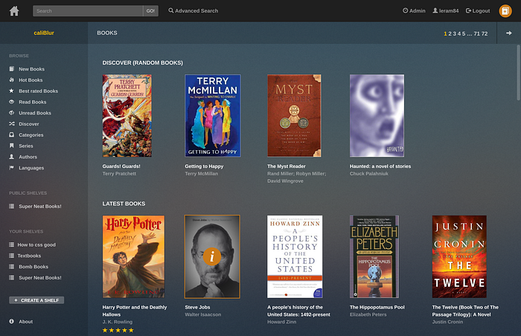The width and height of the screenshot is (521, 336).
Task: Click the New Books sidebar icon
Action: [12, 68]
